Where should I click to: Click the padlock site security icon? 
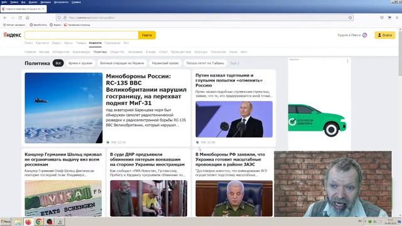pos(65,18)
